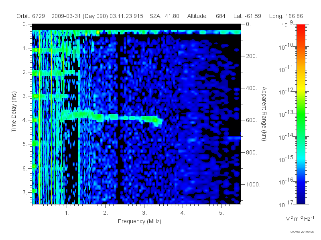Click the color bar's dark blue bottom
321x240 pixels.
301,199
